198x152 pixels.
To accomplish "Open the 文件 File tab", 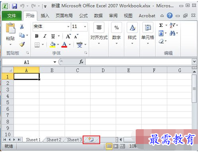I will [12, 16].
